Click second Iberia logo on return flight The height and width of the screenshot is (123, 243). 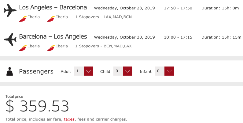click(x=51, y=48)
